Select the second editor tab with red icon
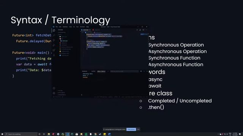 point(96,30)
